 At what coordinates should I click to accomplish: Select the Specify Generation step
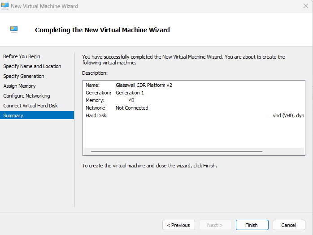click(24, 76)
